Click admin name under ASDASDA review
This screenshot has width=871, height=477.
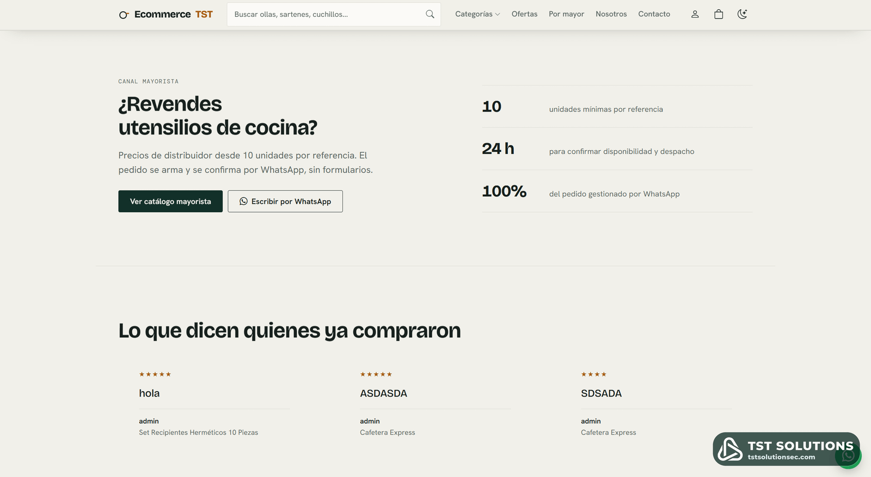tap(370, 421)
